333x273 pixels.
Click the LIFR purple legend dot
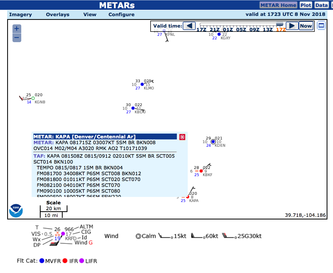click(x=82, y=261)
